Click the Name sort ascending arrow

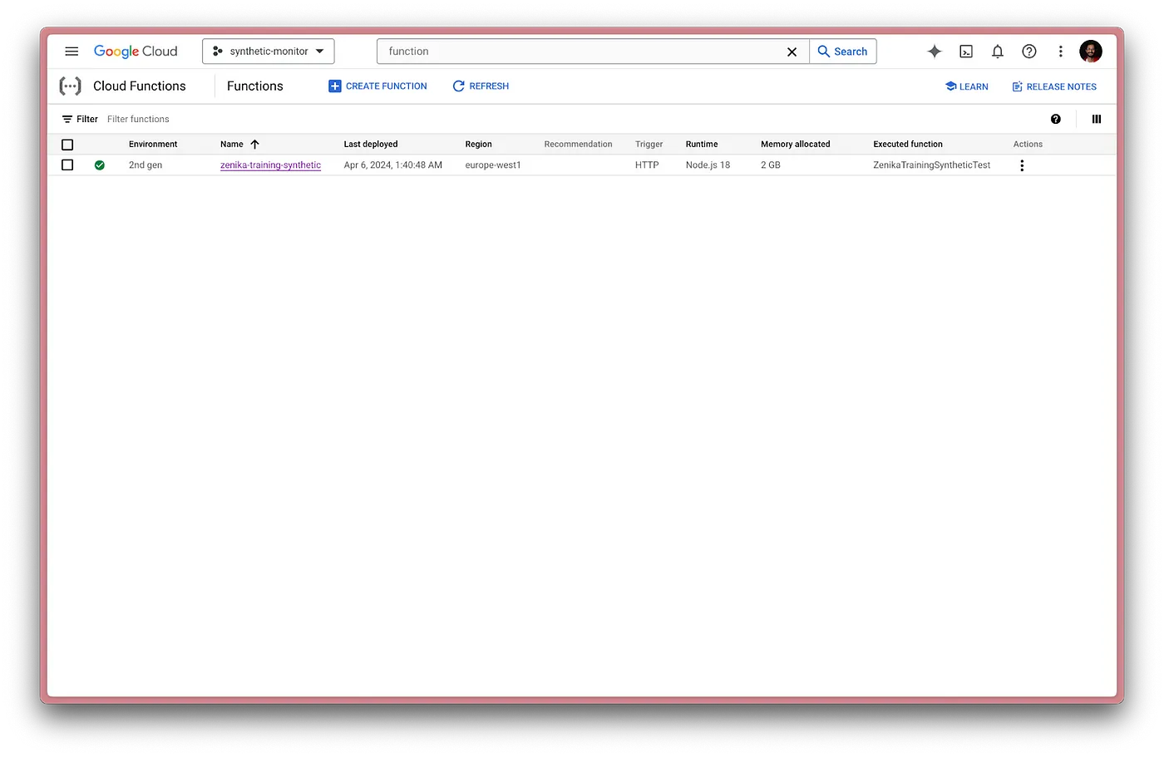[x=255, y=145]
